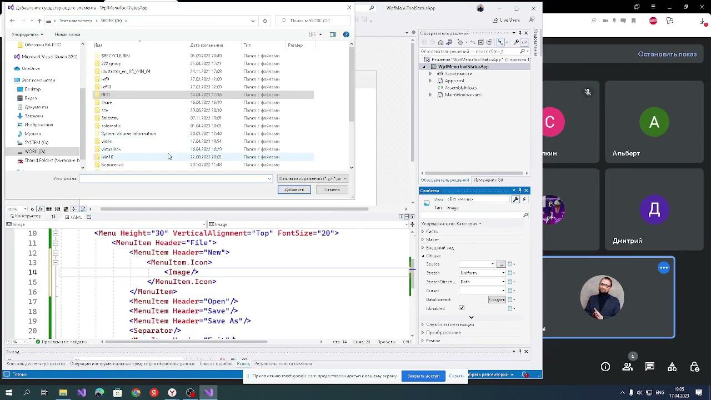Click the properties search field
Viewport: 711px width, 400px height.
click(x=474, y=215)
